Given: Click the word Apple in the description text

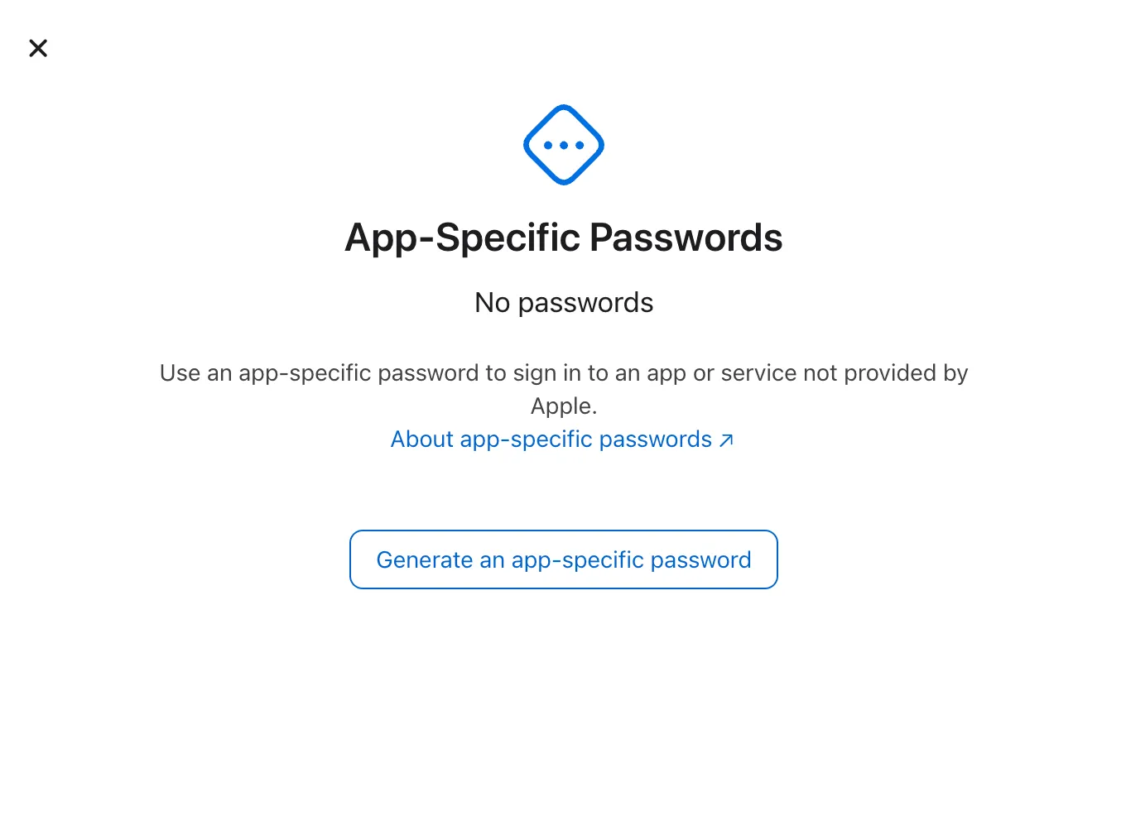Looking at the screenshot, I should (x=562, y=406).
